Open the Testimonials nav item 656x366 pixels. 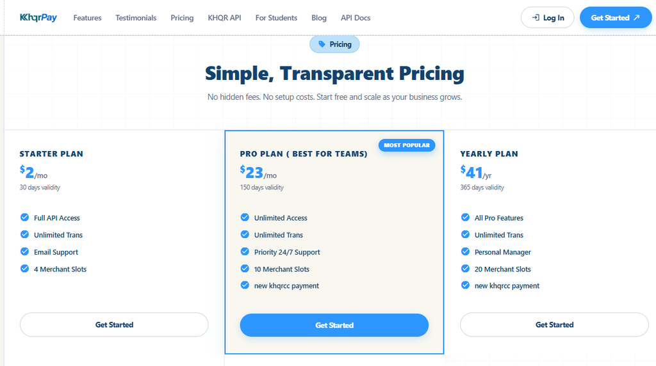(136, 18)
